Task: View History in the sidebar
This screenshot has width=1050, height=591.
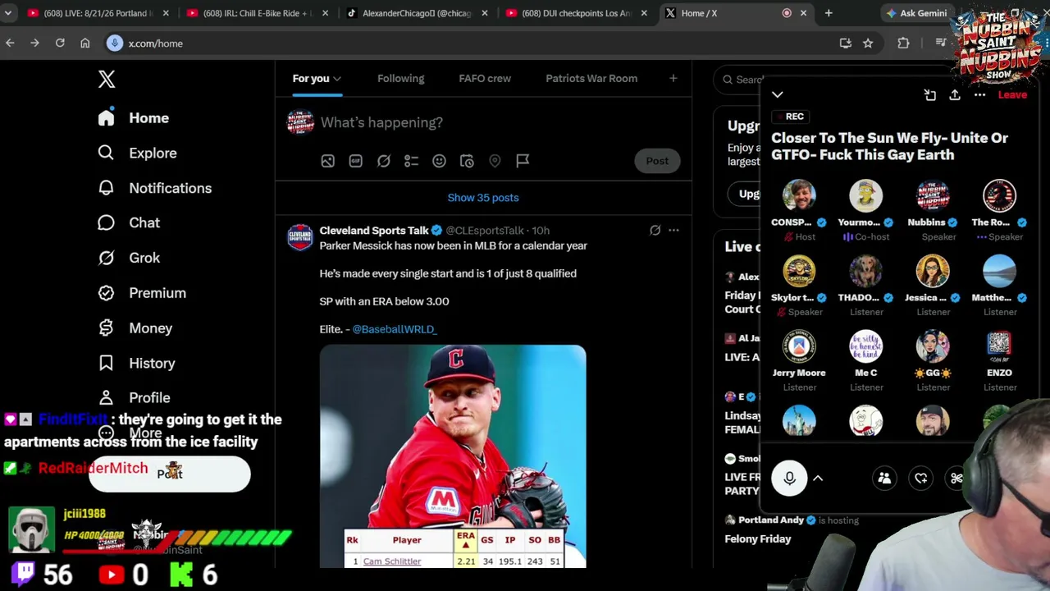Action: point(136,363)
